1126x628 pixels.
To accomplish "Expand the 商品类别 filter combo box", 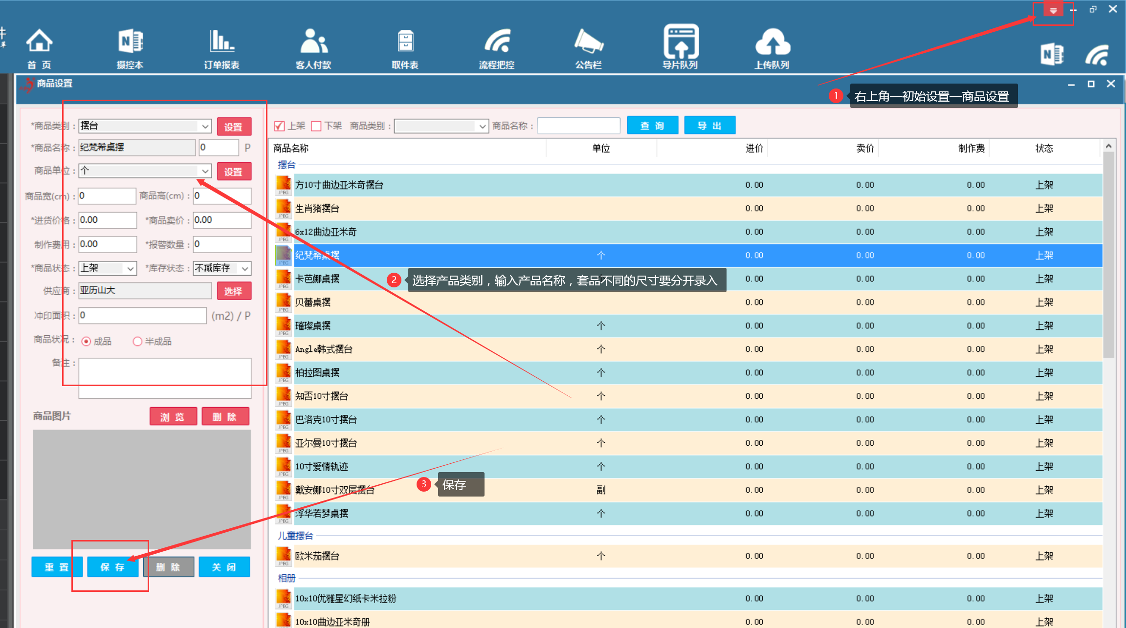I will (482, 126).
